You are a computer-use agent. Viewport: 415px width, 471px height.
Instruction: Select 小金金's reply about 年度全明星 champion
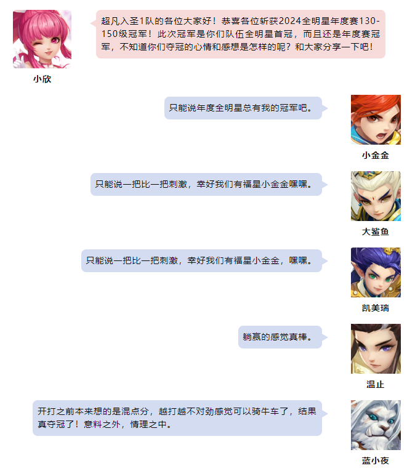point(243,108)
